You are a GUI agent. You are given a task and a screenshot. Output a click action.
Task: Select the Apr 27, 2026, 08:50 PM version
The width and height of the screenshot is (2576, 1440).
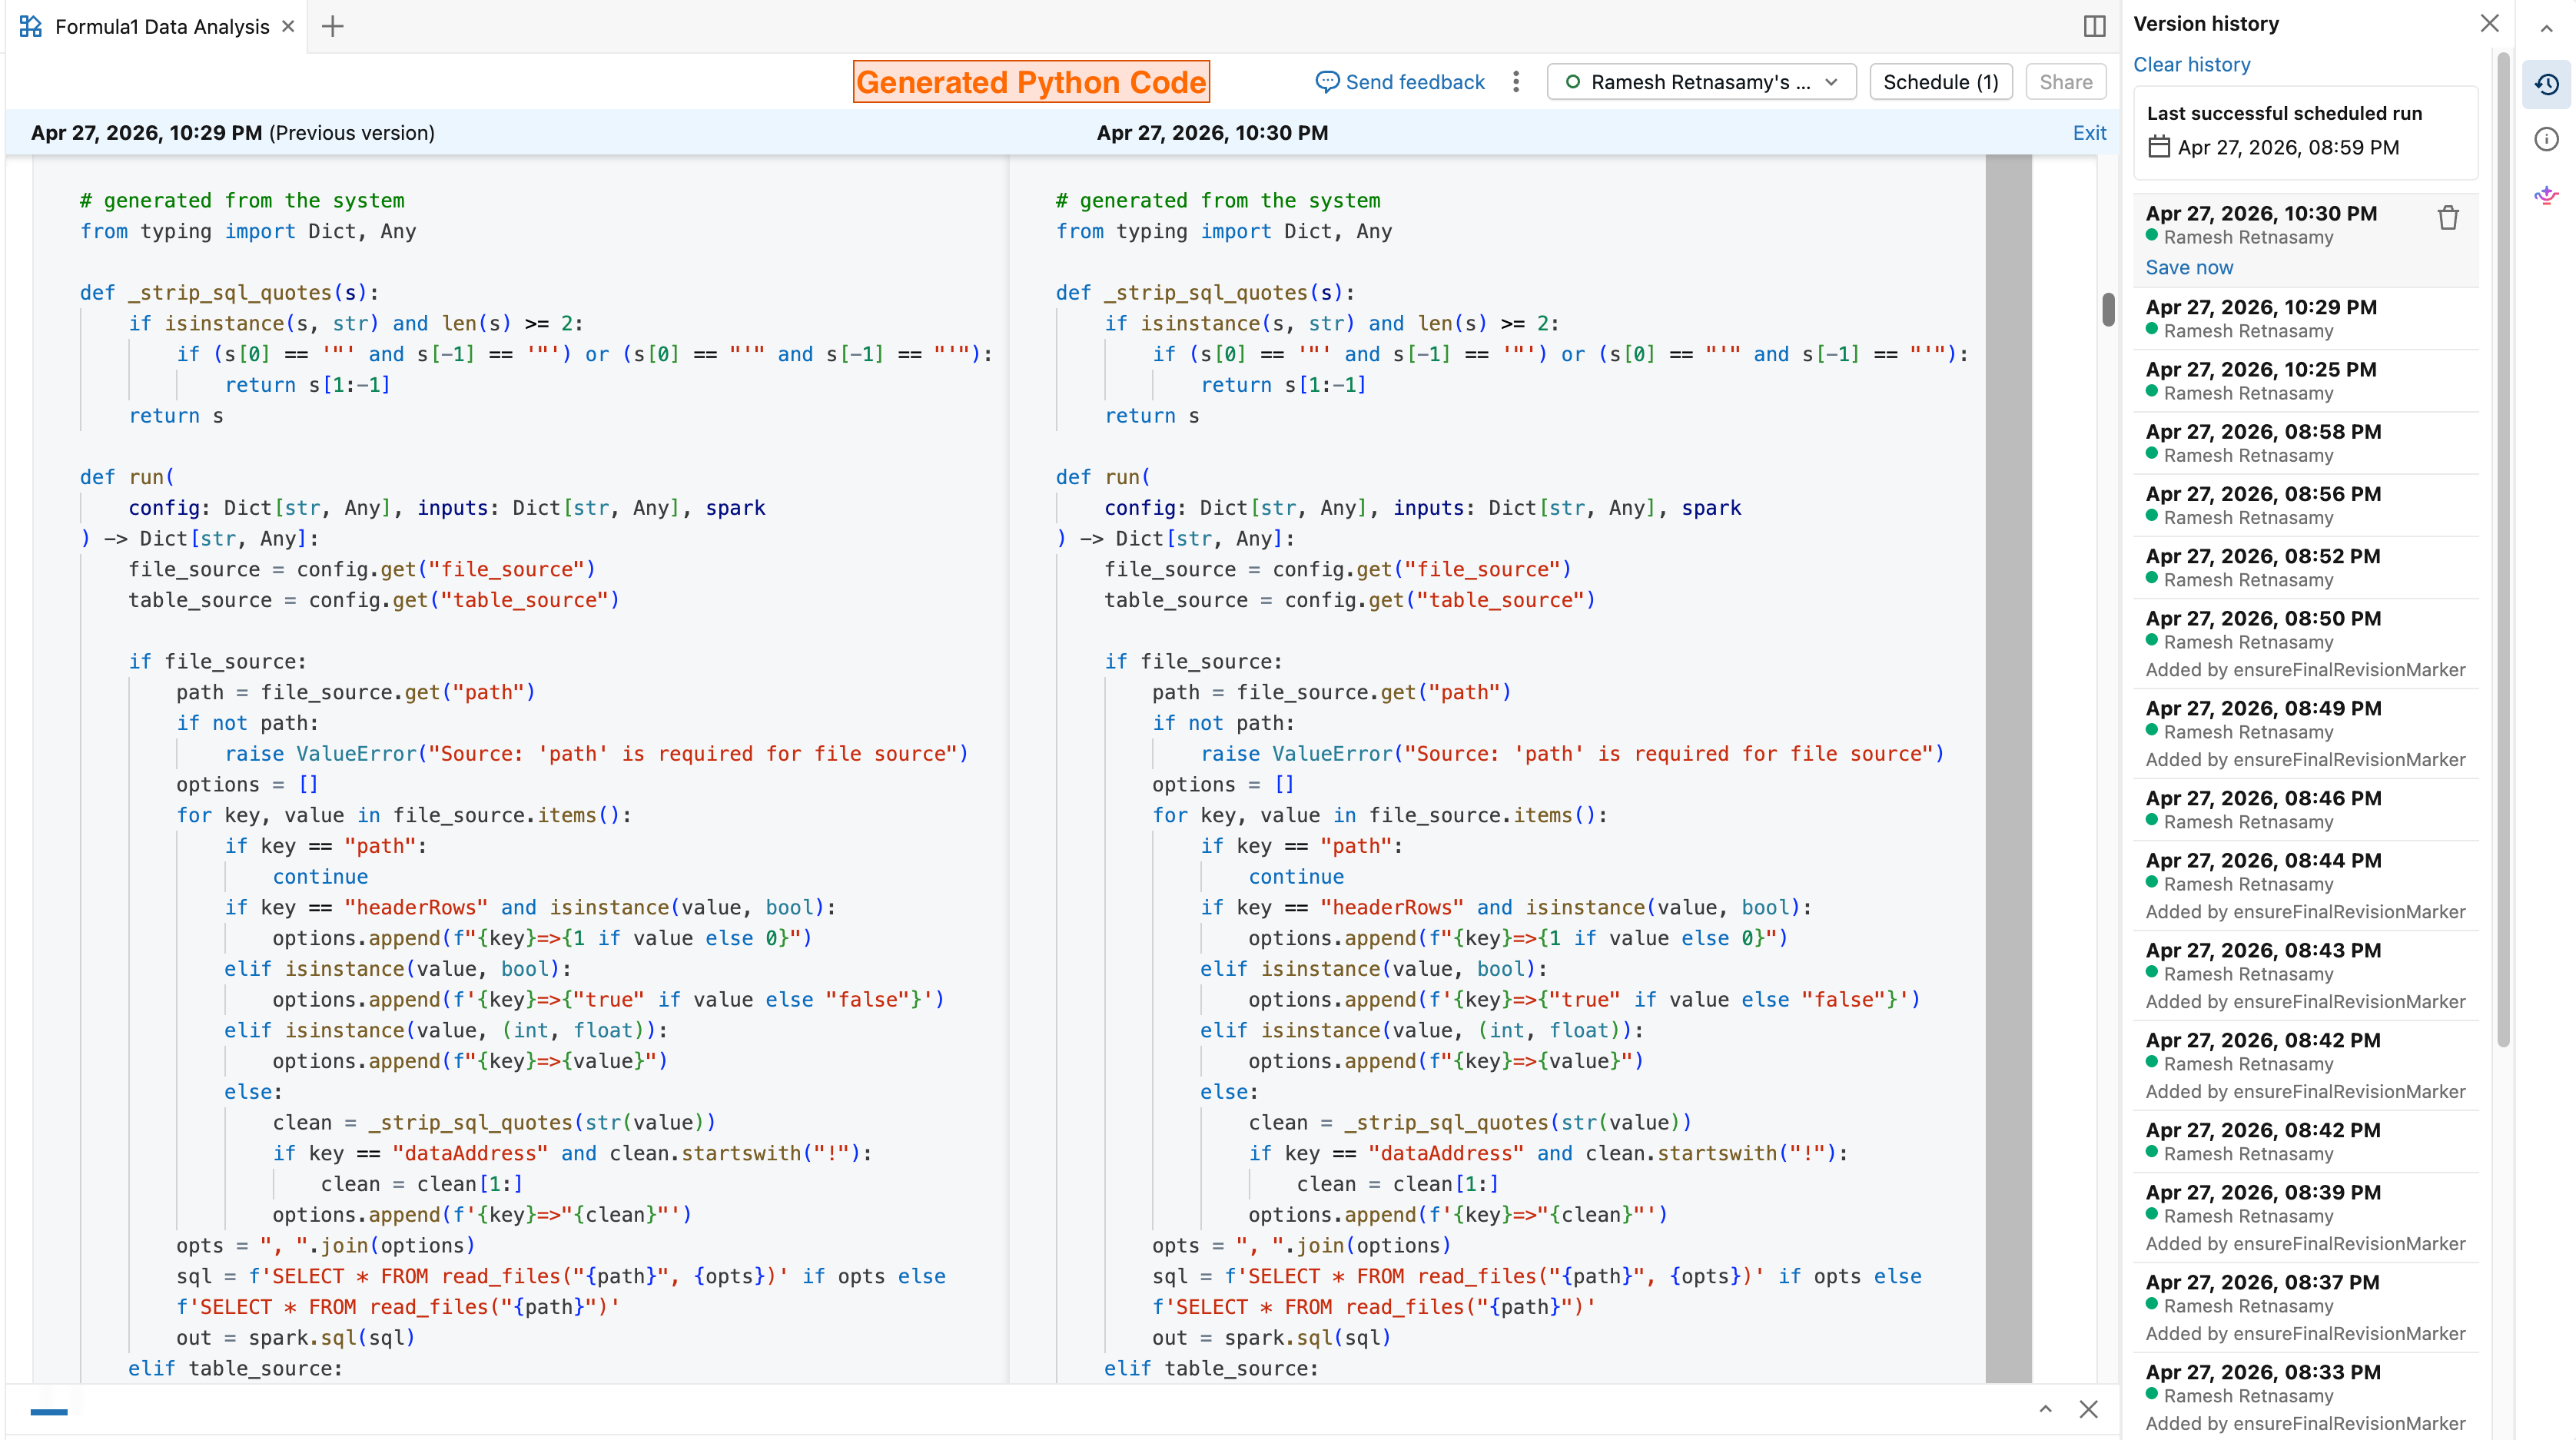(x=2305, y=643)
